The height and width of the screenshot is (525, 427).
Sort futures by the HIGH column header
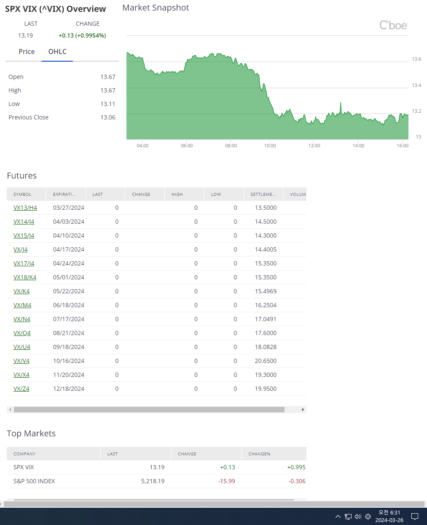(x=185, y=194)
